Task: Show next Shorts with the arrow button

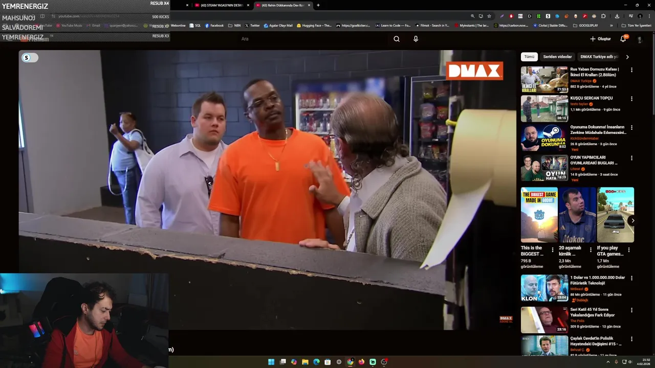Action: tap(632, 221)
